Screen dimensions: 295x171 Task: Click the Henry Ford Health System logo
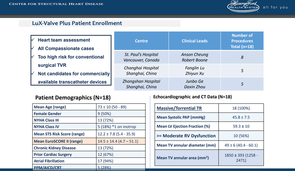click(x=244, y=6)
